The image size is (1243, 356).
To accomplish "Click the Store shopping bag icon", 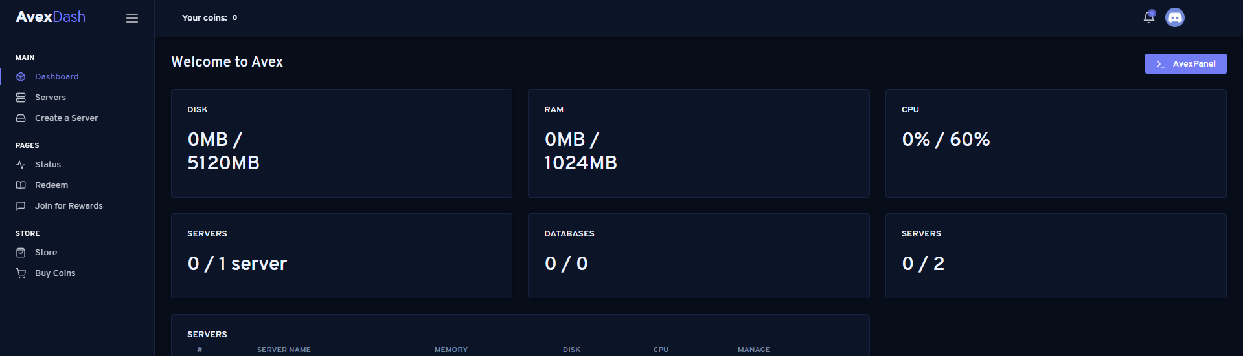I will point(21,253).
